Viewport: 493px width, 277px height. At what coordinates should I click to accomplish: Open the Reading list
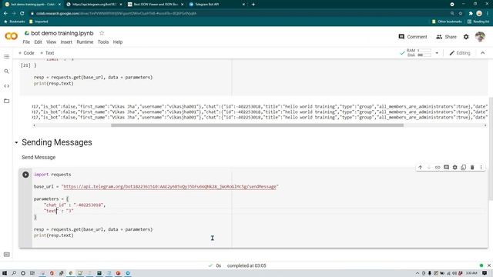[478, 22]
